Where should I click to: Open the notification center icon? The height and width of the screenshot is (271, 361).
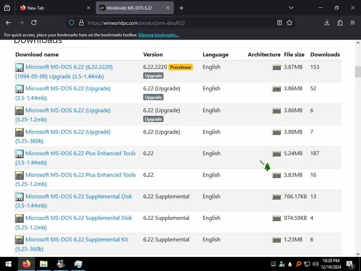tap(350, 264)
